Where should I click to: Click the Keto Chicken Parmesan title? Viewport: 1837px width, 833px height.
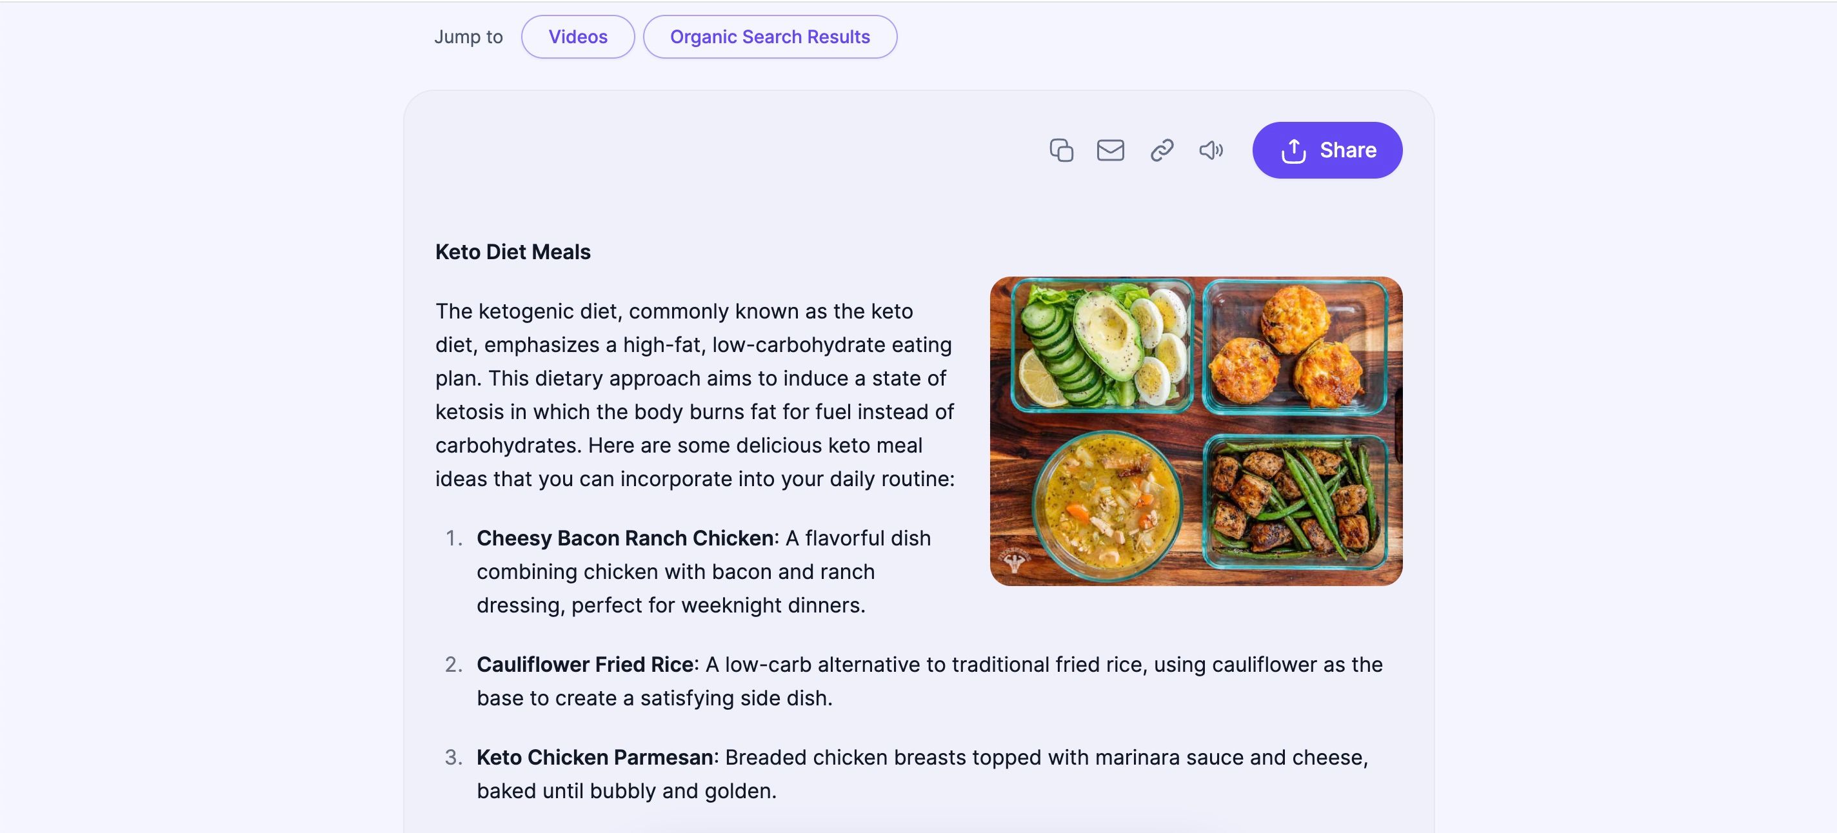(x=595, y=757)
